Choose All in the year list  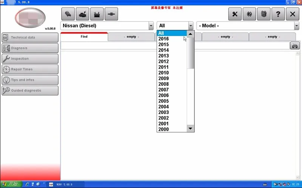point(172,33)
